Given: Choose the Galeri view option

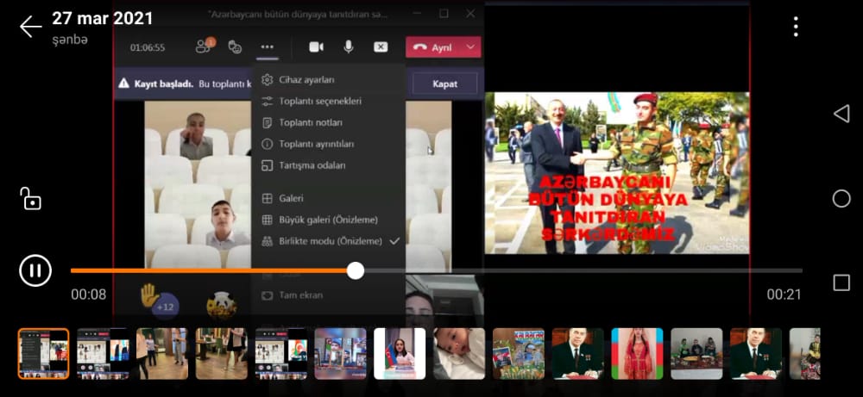Looking at the screenshot, I should (329, 198).
